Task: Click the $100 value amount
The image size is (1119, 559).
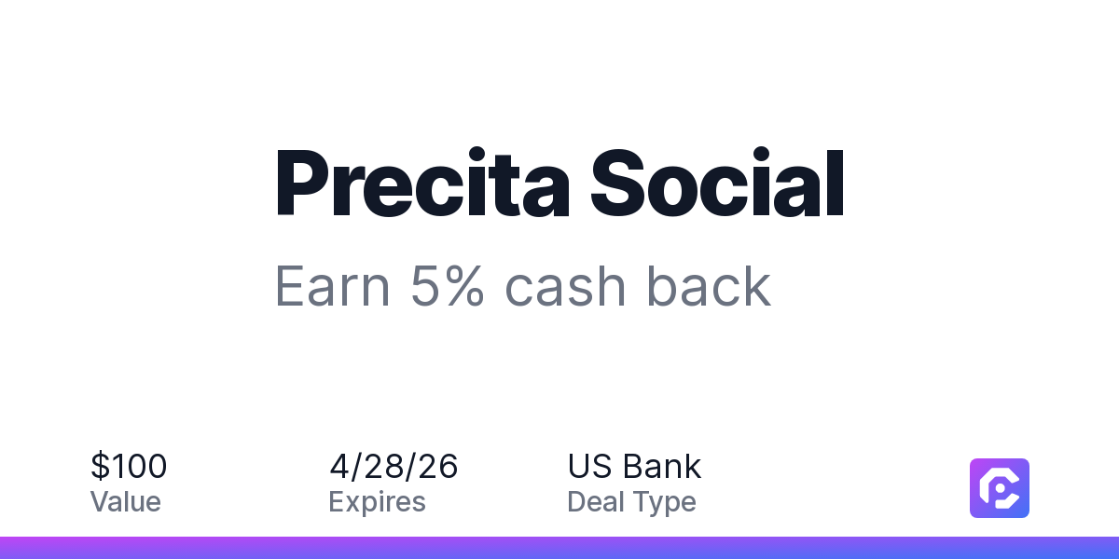Action: 129,466
